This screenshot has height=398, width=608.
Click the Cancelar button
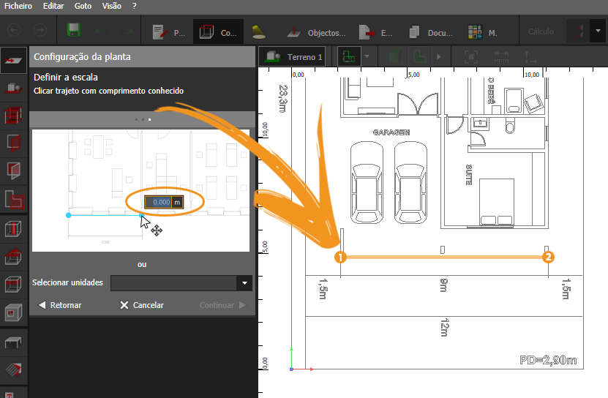click(142, 305)
